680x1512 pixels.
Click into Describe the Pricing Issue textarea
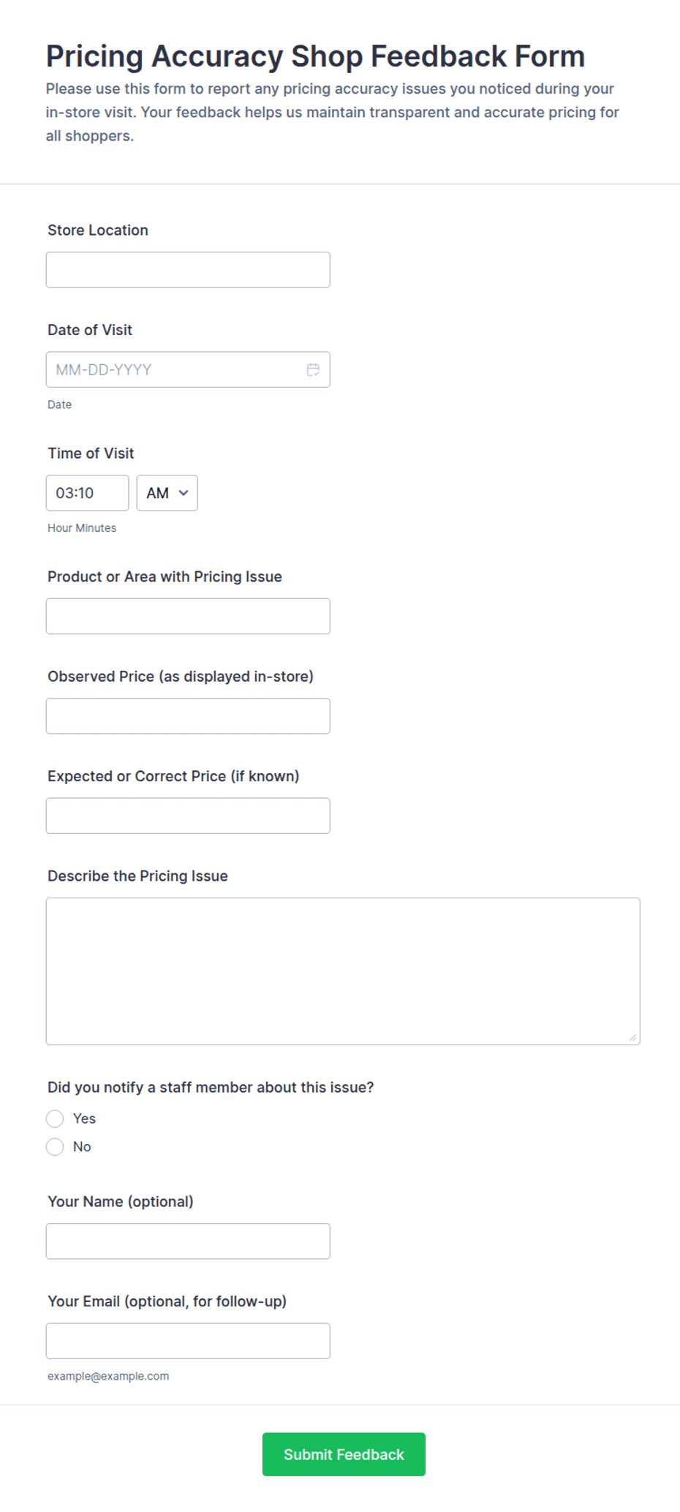[343, 971]
